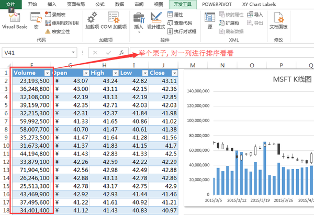
Task: Start recording with 录制宏
Action: click(55, 15)
